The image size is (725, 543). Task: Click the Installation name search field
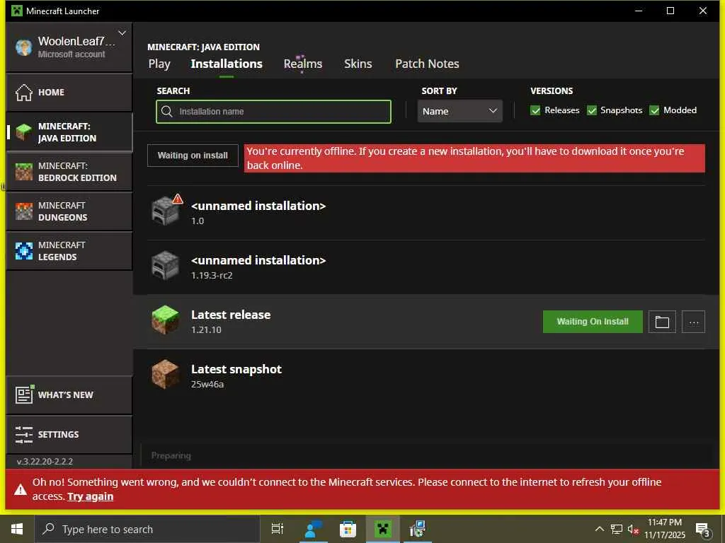coord(274,112)
